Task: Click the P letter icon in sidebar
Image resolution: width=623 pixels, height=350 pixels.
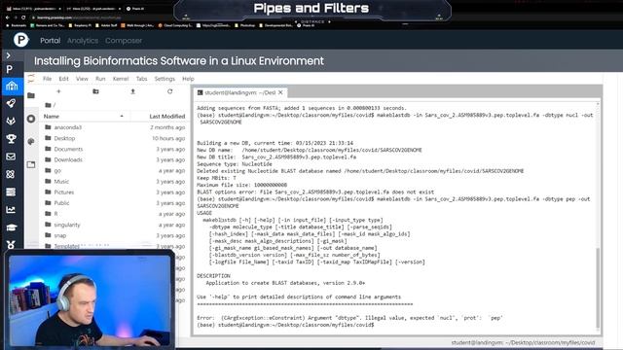Action: [x=10, y=69]
